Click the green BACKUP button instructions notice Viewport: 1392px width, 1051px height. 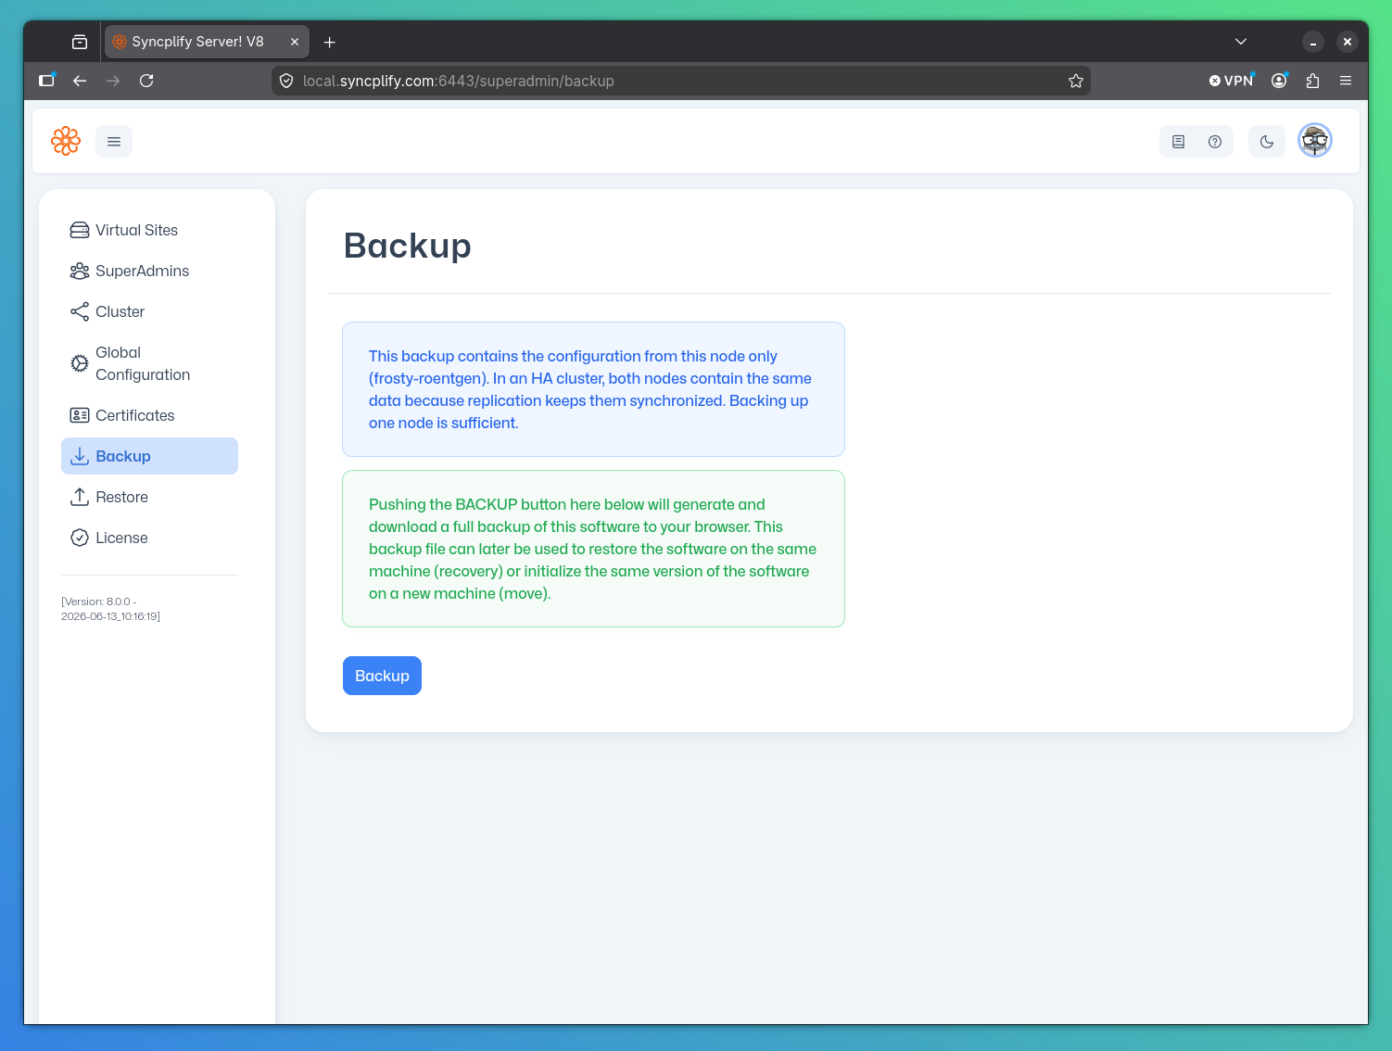593,549
